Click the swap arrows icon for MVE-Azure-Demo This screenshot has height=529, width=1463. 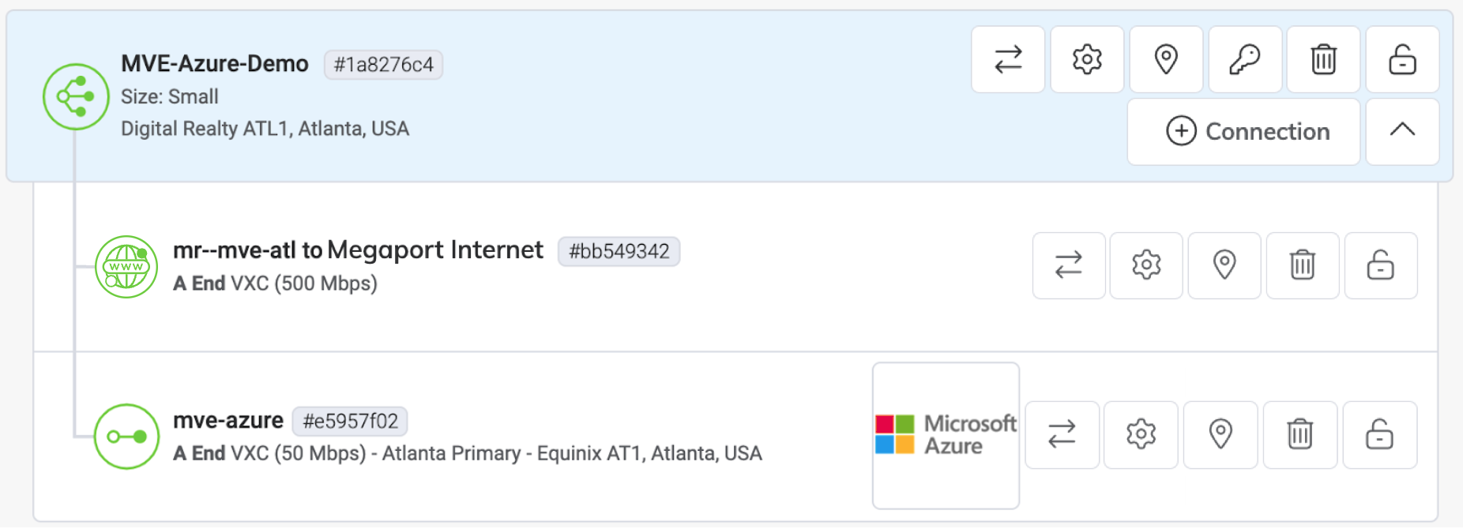(x=1008, y=59)
